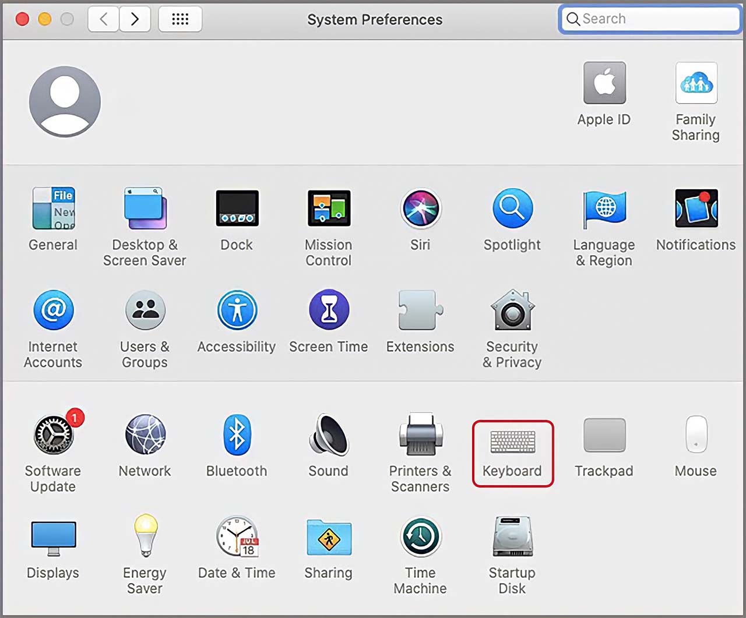This screenshot has width=746, height=618.
Task: Click the user profile avatar
Action: pyautogui.click(x=65, y=101)
